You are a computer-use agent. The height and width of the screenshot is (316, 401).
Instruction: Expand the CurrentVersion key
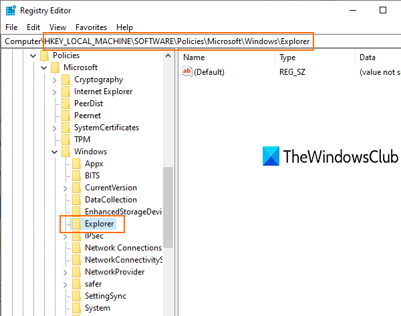(65, 188)
